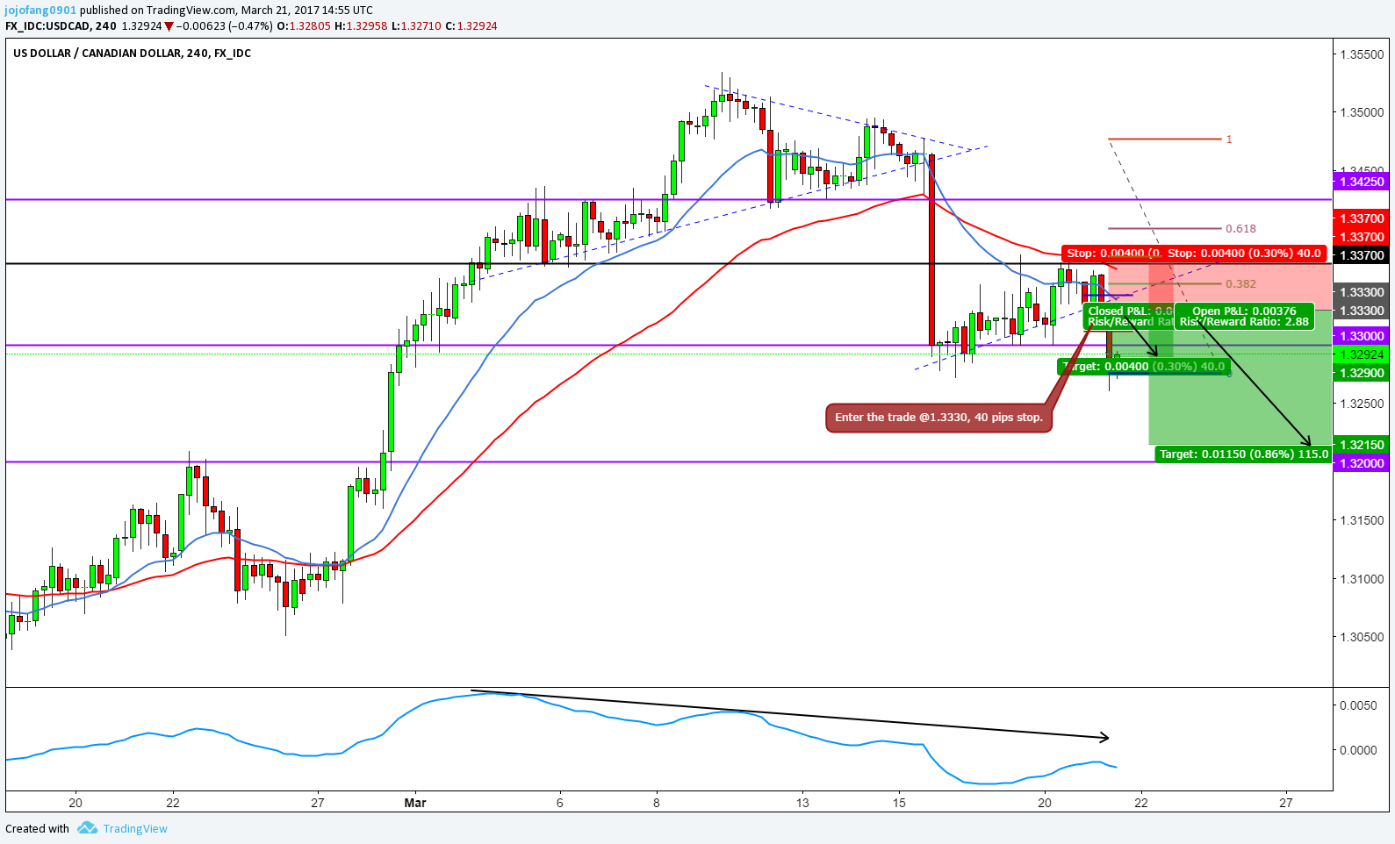Image resolution: width=1395 pixels, height=844 pixels.
Task: Open the TradingView link at bottom
Action: pyautogui.click(x=135, y=828)
